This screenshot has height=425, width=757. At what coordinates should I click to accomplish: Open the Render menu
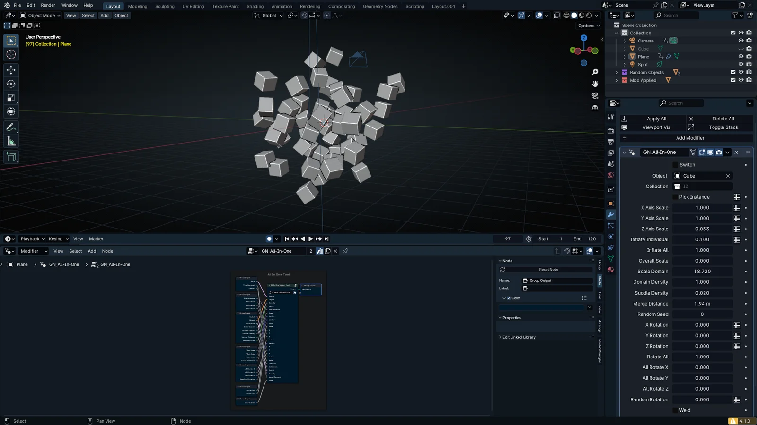(x=48, y=5)
